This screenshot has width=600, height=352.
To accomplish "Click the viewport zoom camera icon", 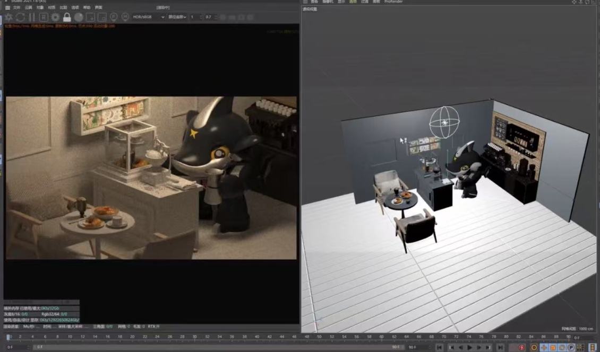I will pyautogui.click(x=580, y=2).
